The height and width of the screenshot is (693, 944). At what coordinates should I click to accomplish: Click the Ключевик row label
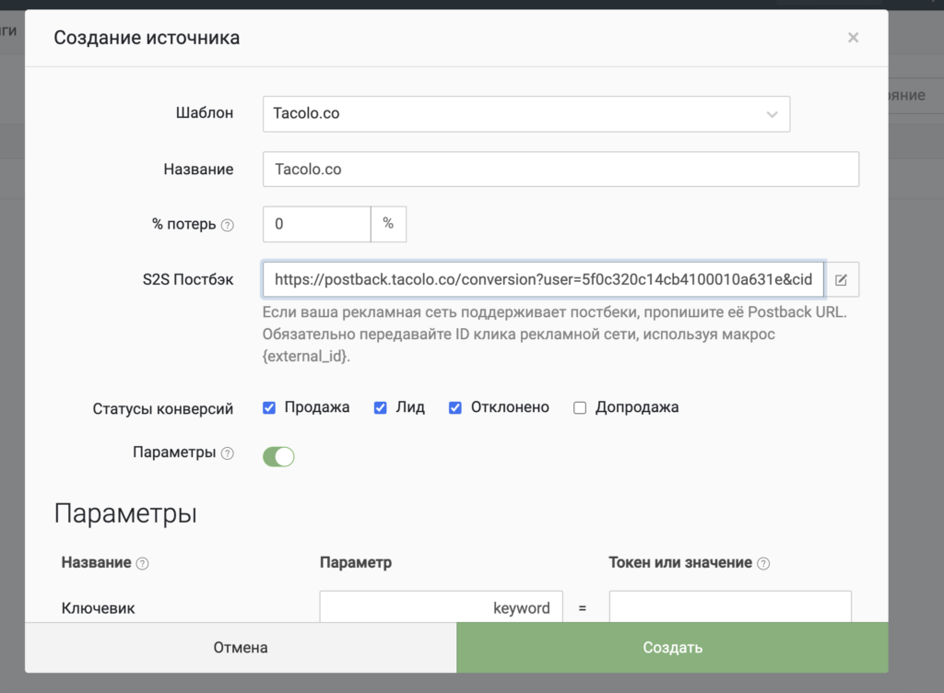pyautogui.click(x=98, y=608)
